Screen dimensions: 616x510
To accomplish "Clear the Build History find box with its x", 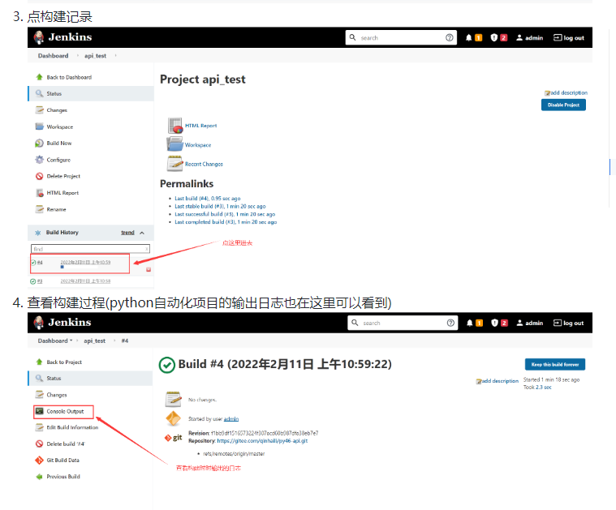I will click(147, 249).
